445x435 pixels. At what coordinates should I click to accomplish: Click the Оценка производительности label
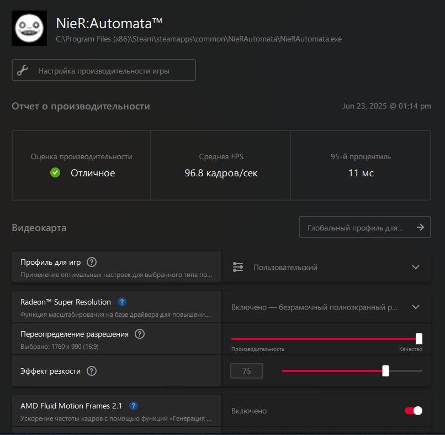(x=81, y=156)
